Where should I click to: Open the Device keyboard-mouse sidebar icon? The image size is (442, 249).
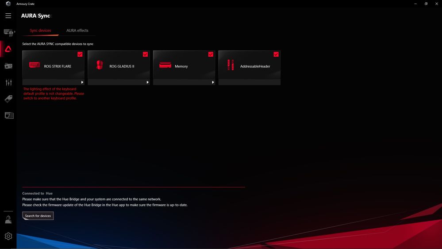(x=9, y=32)
